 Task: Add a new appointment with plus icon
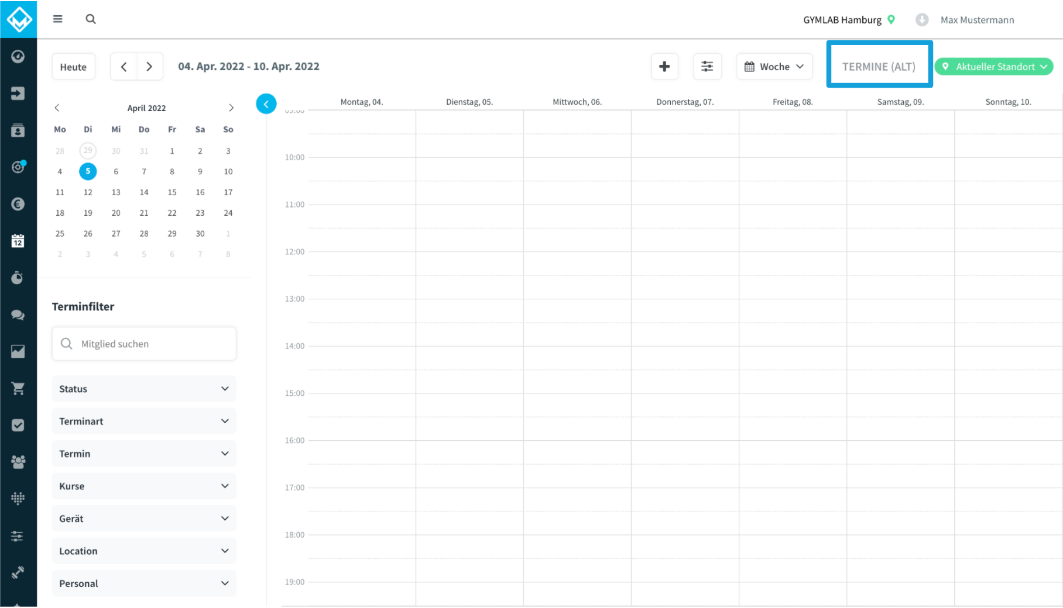pos(664,67)
